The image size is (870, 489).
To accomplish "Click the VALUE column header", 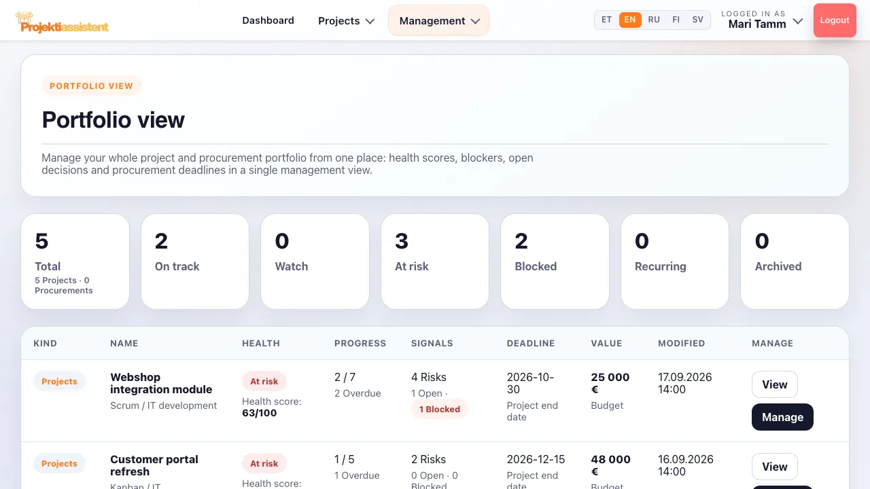I will coord(607,344).
